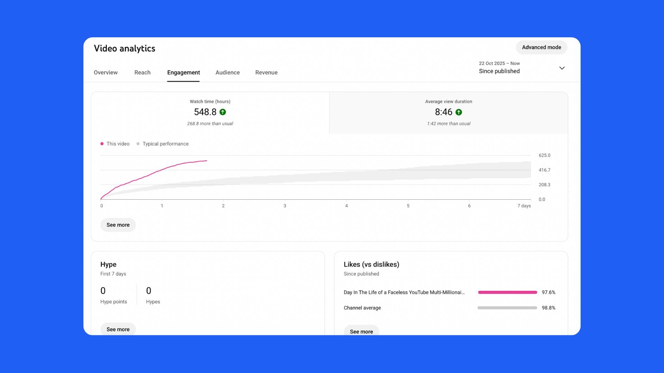Click pink 97.6% likes progress bar
This screenshot has height=373, width=664.
(507, 292)
